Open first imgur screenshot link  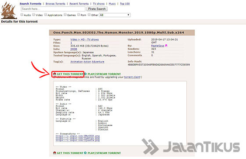(77, 136)
